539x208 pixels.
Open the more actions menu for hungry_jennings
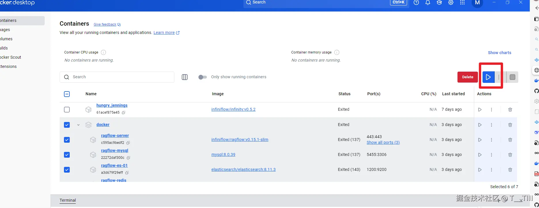[491, 110]
